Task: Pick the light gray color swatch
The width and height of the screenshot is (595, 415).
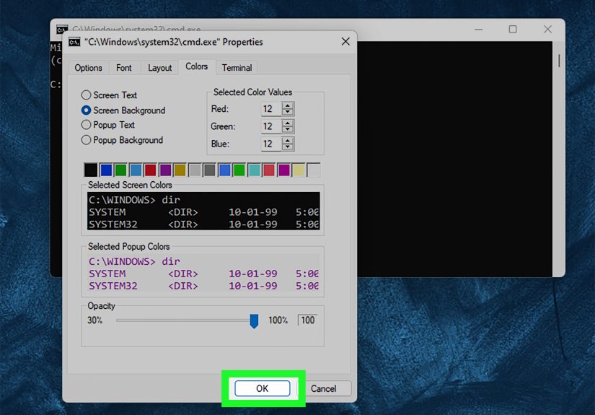Action: tap(195, 170)
